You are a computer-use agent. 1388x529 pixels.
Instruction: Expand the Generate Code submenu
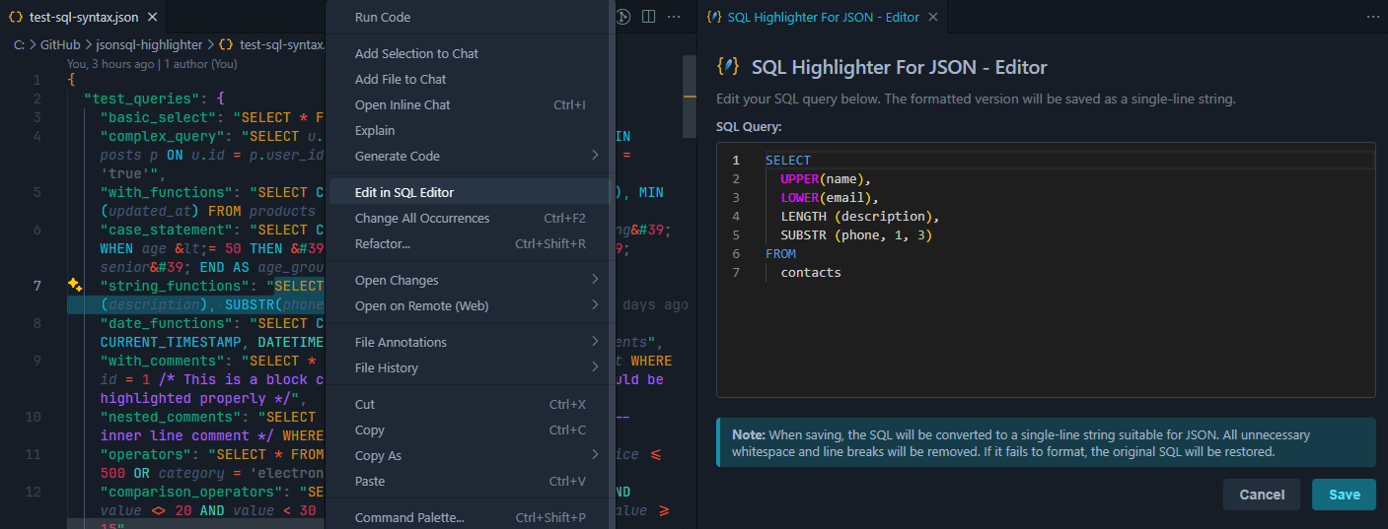pyautogui.click(x=469, y=156)
